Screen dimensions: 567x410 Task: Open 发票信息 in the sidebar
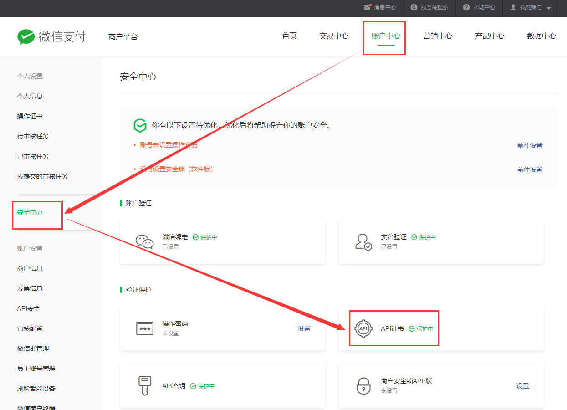(x=30, y=288)
